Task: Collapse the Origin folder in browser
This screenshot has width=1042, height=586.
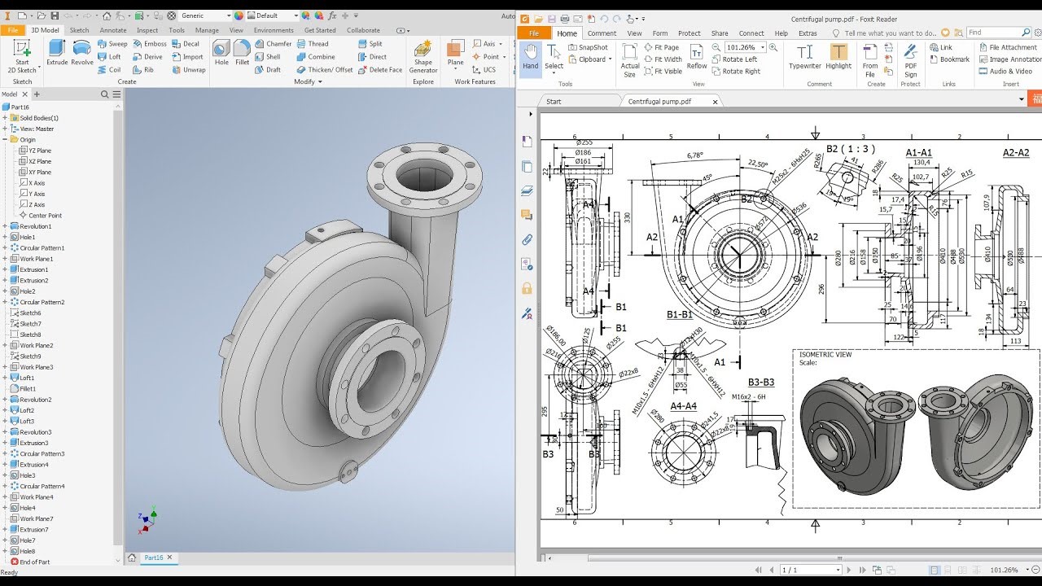Action: click(x=5, y=139)
